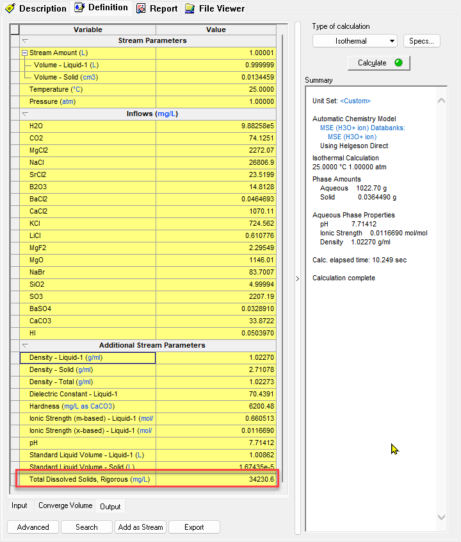Click the MSE (H3O+ ion) databank link
The height and width of the screenshot is (542, 461).
(352, 137)
